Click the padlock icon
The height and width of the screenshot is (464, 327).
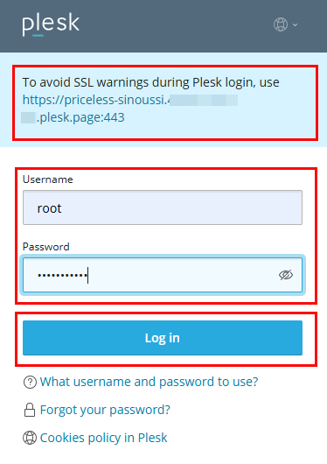(30, 410)
